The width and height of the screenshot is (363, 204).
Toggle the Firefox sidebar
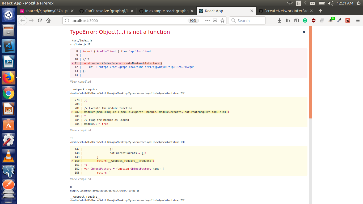[x=296, y=20]
